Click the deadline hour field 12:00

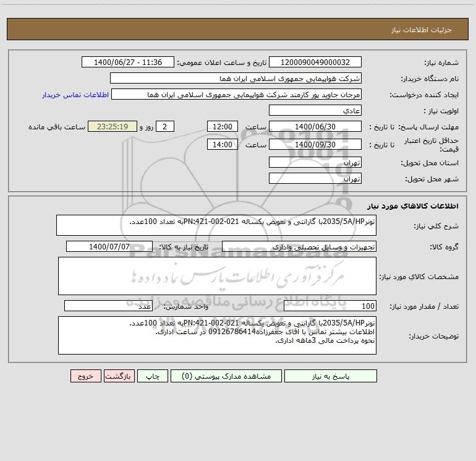coord(222,126)
